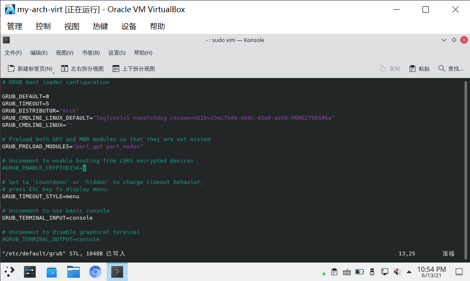Open VirtualBox 设备 devices menu
Screen dimensions: 470x281
coord(129,26)
